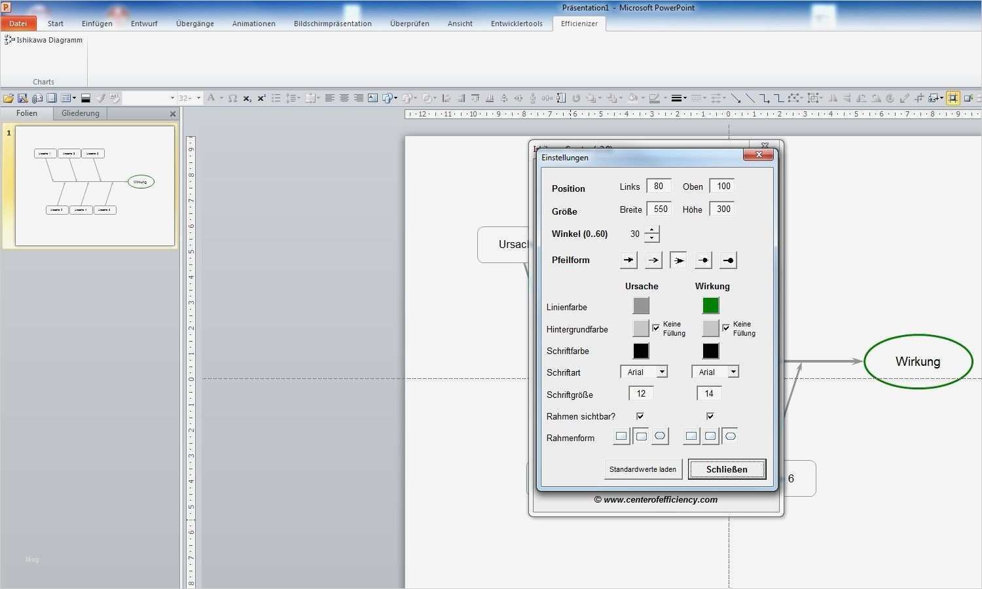Image resolution: width=982 pixels, height=589 pixels.
Task: Insert Omega symbol from toolbar
Action: coord(232,98)
